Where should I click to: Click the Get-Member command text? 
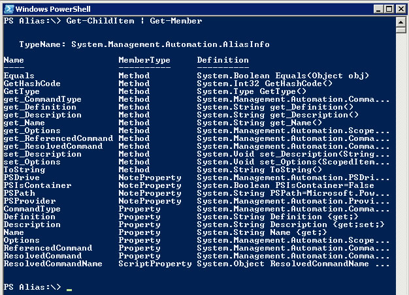[176, 21]
